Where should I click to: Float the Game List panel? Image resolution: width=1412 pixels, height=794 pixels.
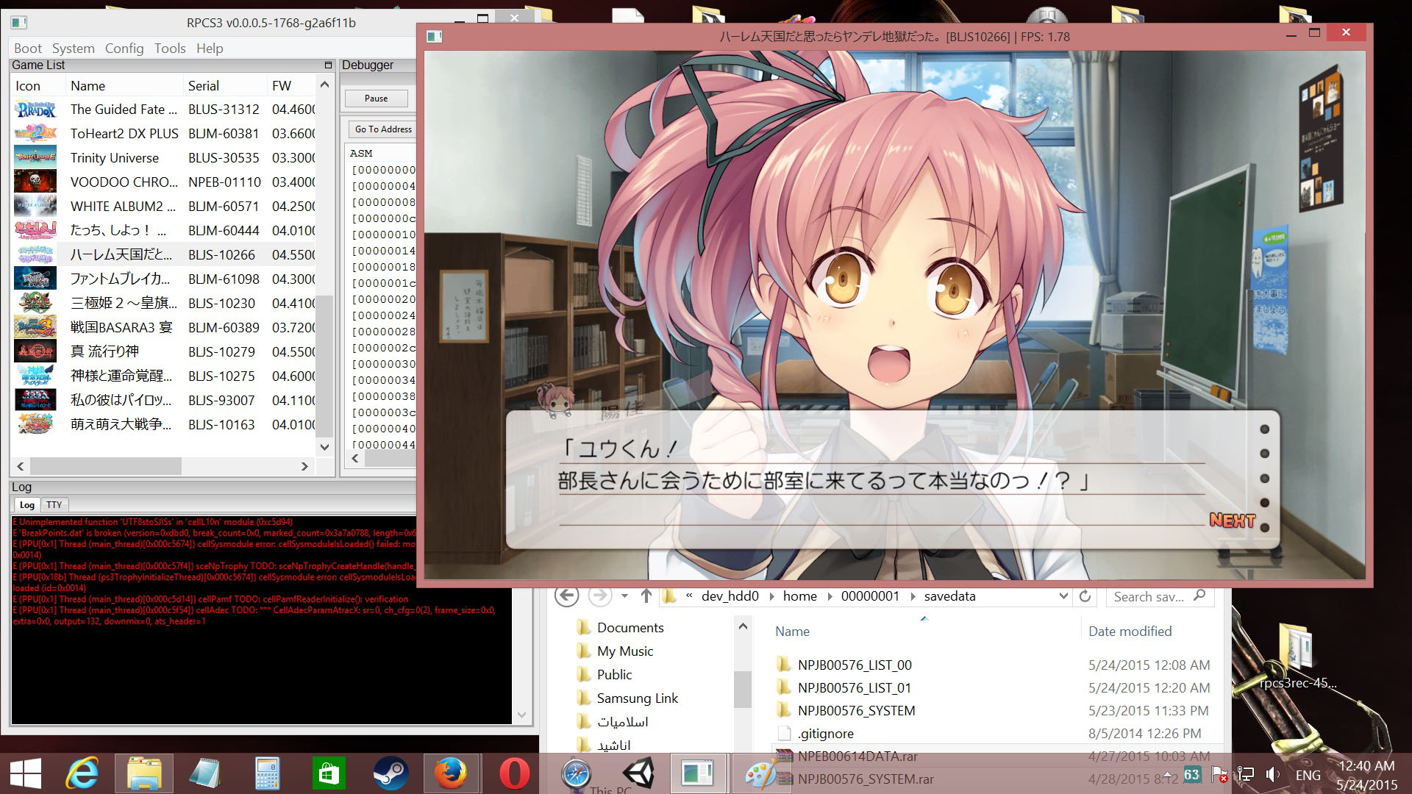click(328, 65)
